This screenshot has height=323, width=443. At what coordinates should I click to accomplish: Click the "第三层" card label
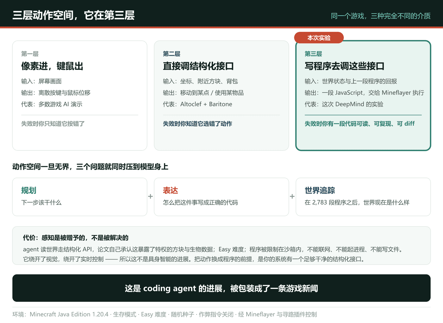[313, 54]
